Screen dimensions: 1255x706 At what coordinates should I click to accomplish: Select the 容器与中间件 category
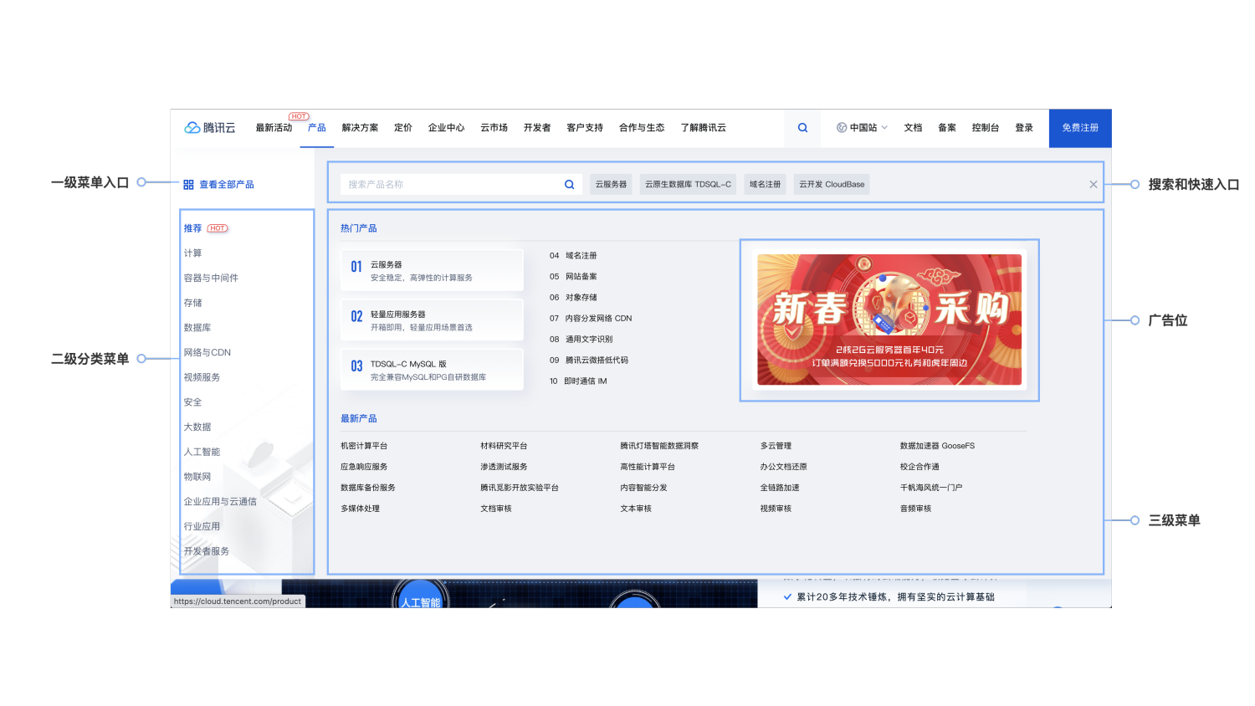click(x=211, y=278)
